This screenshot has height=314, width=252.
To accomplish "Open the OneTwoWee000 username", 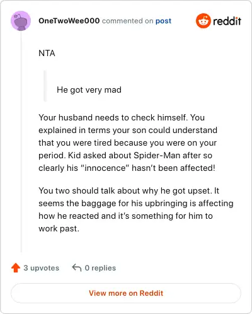I will (69, 21).
